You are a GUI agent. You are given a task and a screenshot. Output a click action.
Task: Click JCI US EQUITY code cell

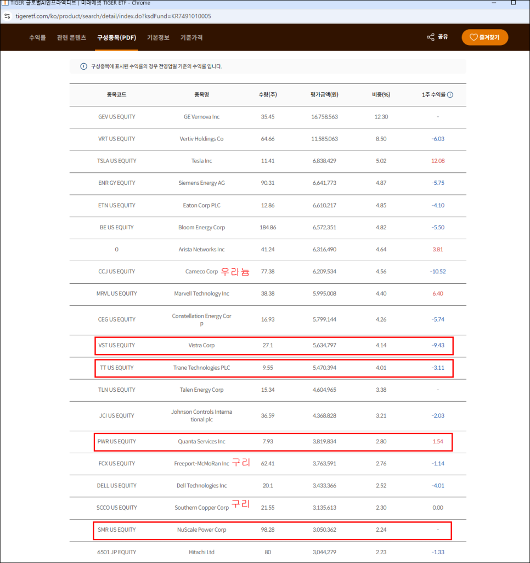pos(117,416)
